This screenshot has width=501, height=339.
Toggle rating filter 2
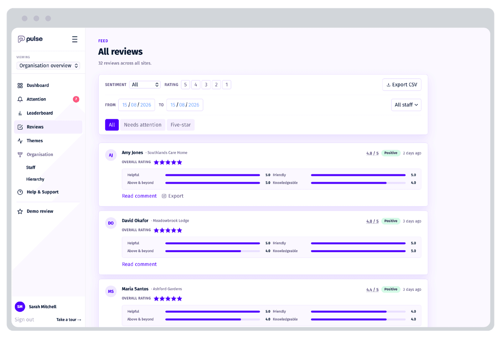point(216,85)
